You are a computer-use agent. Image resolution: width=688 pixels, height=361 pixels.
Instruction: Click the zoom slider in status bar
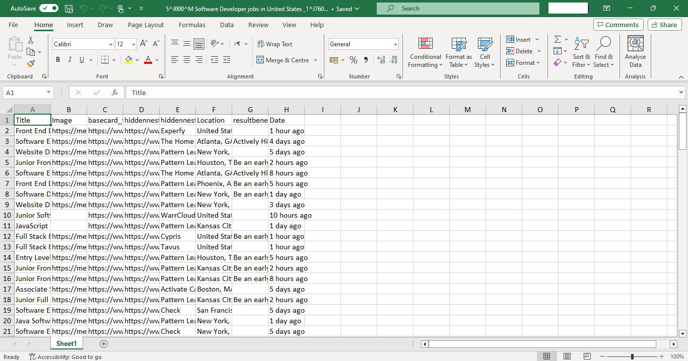(633, 356)
